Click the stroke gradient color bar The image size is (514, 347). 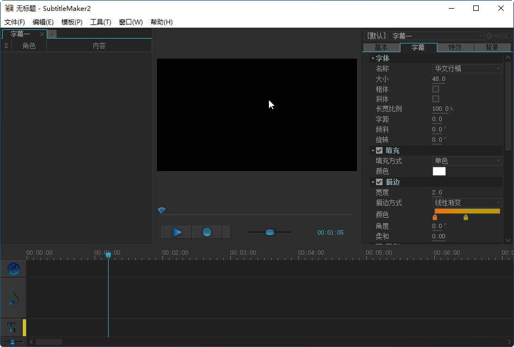[x=467, y=211]
